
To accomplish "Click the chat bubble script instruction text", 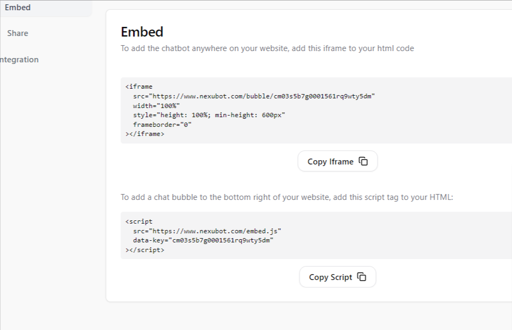I will [287, 197].
